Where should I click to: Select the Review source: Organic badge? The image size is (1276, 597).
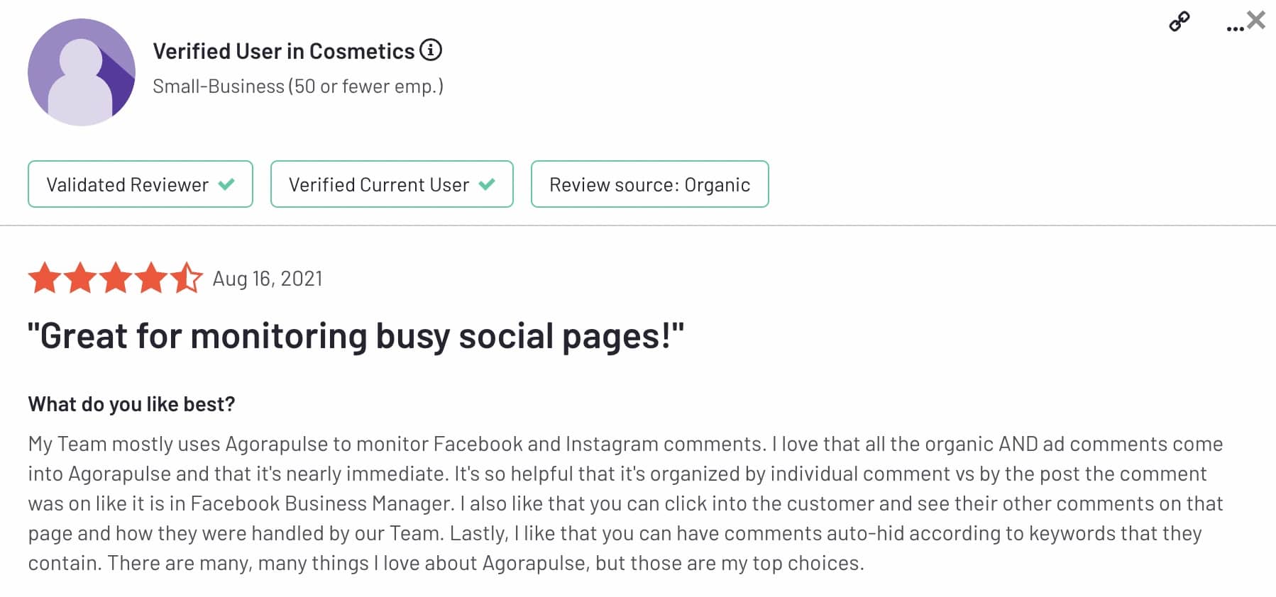click(x=650, y=184)
